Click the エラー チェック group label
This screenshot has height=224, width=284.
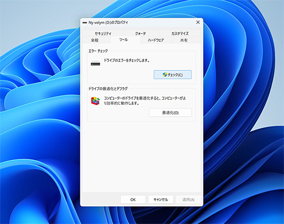point(98,51)
